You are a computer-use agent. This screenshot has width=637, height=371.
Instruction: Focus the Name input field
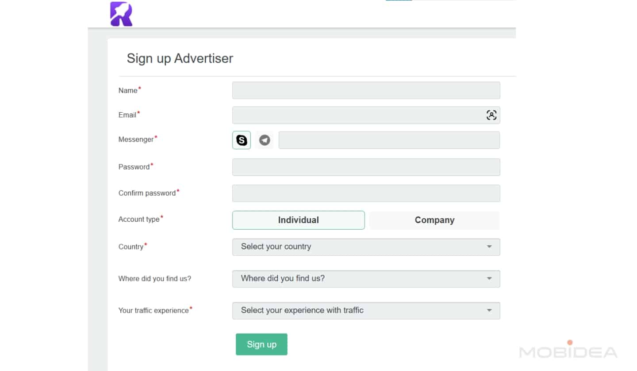coord(366,90)
